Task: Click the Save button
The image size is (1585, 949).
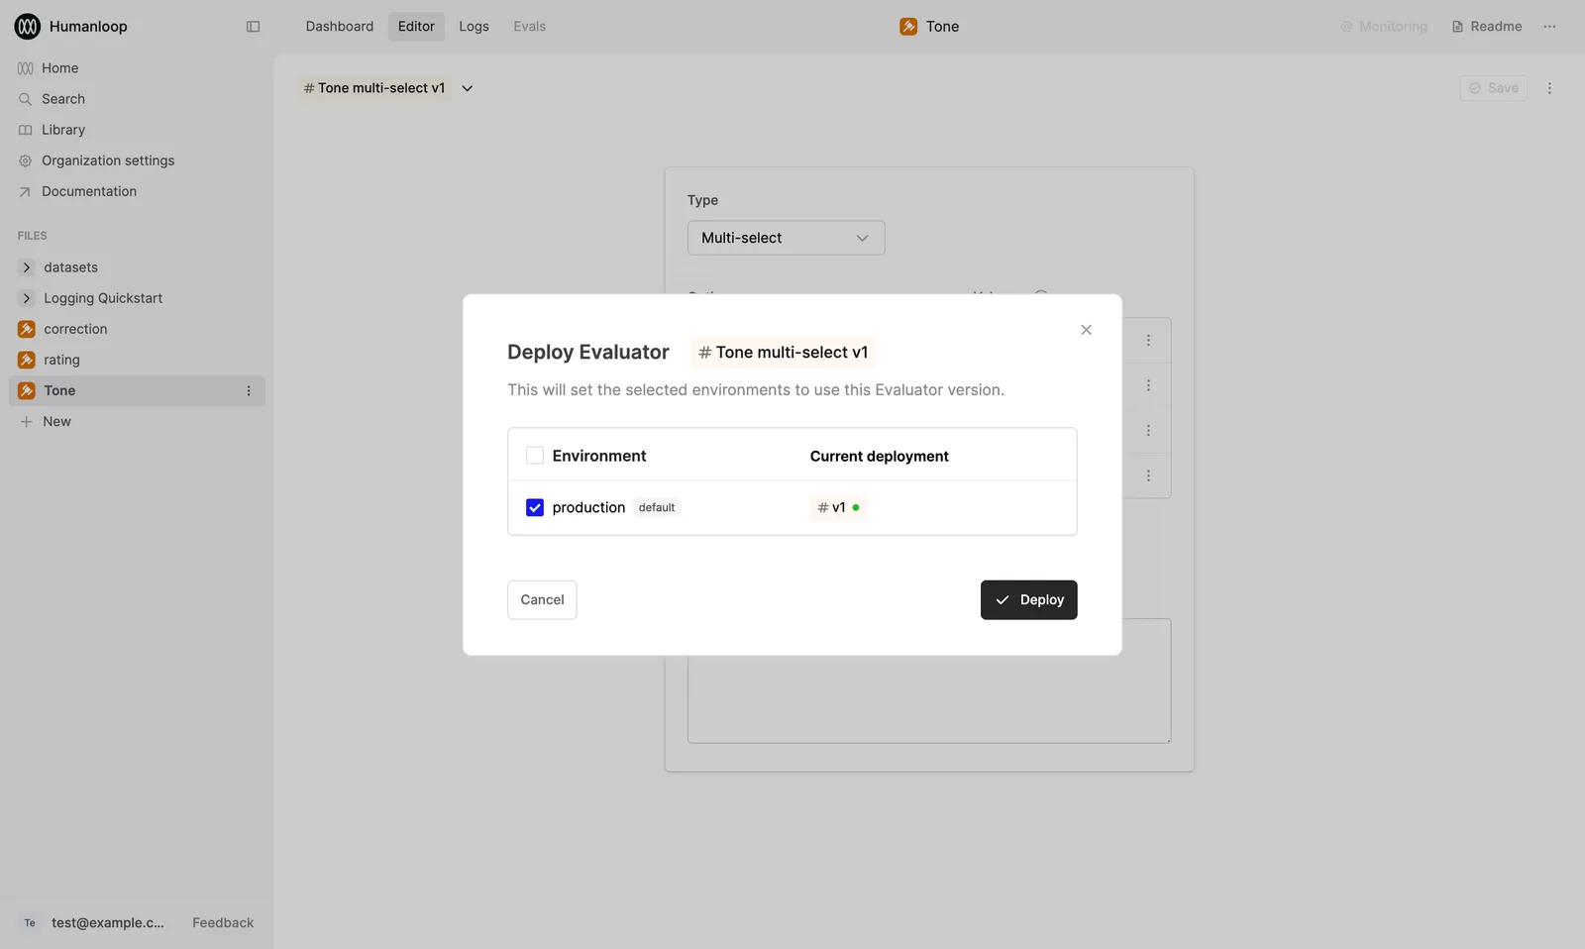Action: pyautogui.click(x=1493, y=88)
